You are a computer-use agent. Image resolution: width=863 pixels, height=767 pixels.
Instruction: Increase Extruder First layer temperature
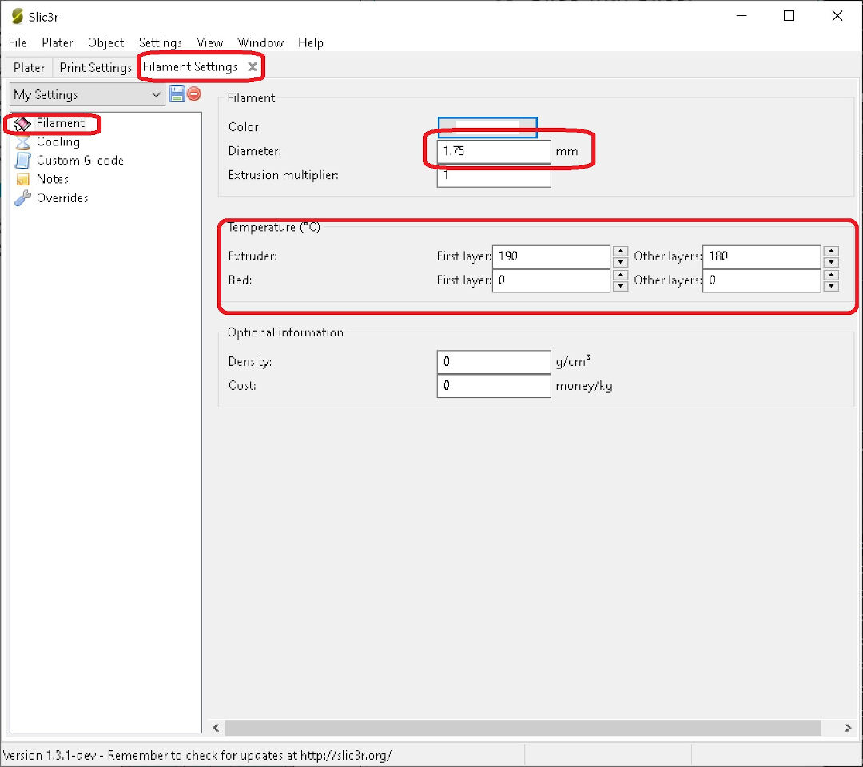(620, 251)
